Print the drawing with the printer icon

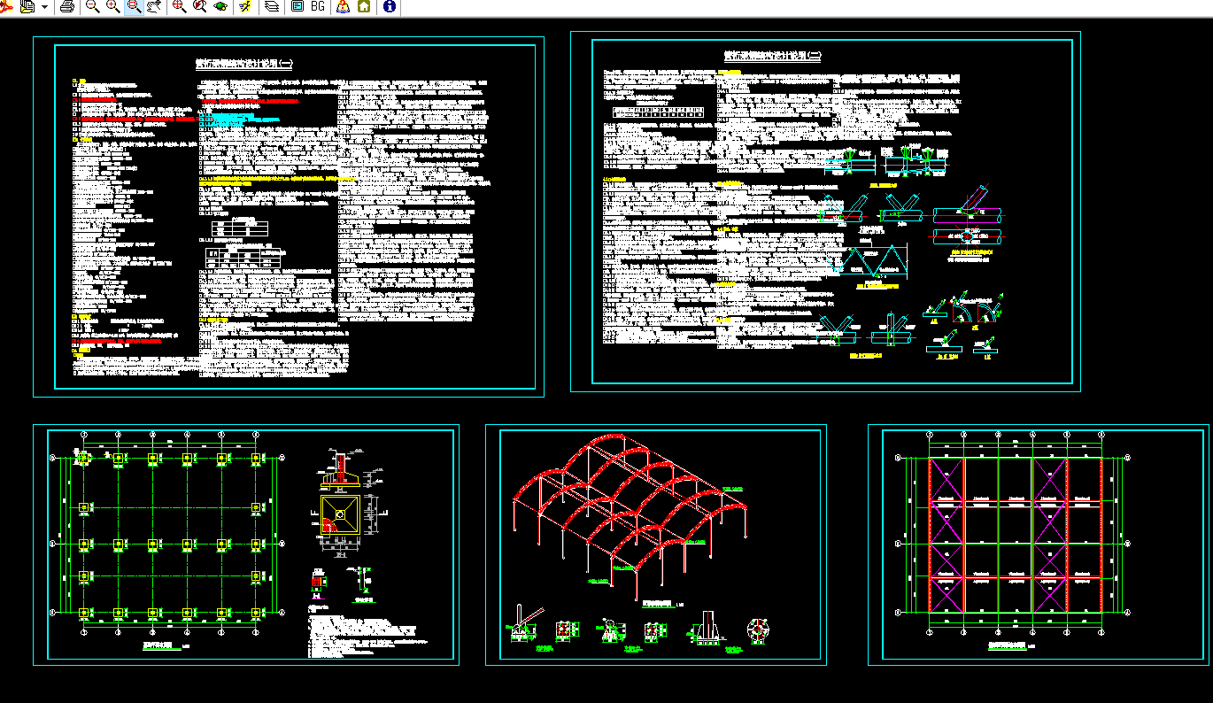tap(67, 6)
